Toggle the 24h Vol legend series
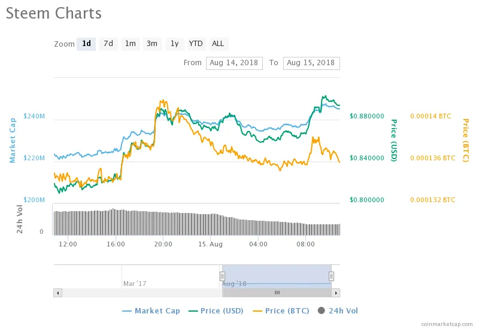The image size is (479, 329). pos(338,310)
